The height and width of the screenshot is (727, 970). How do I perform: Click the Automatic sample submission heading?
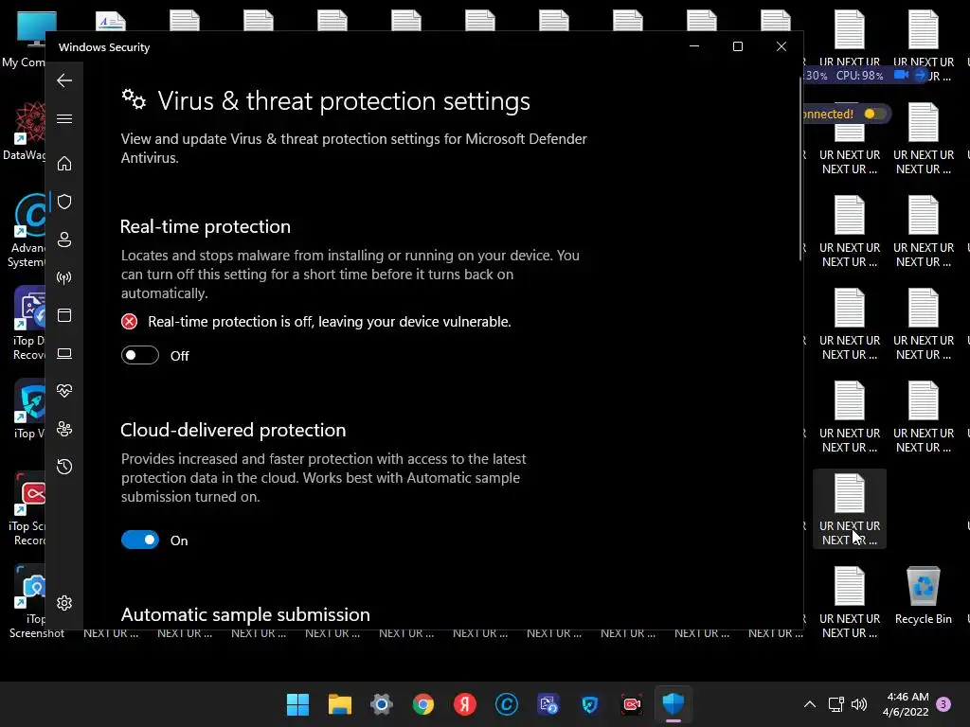click(245, 615)
